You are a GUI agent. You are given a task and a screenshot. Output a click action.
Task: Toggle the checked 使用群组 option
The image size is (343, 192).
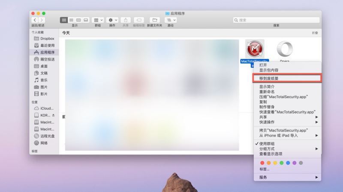(x=287, y=144)
